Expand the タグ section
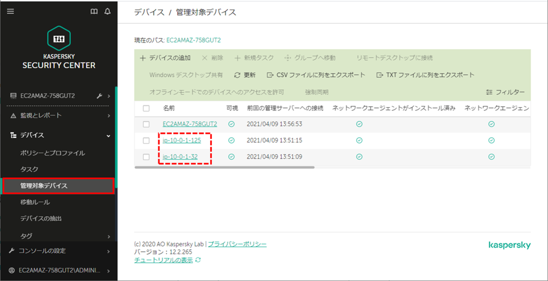 [108, 236]
